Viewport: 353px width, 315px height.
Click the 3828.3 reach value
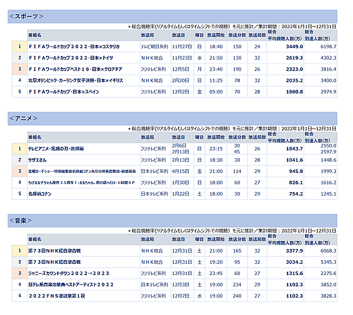(328, 296)
